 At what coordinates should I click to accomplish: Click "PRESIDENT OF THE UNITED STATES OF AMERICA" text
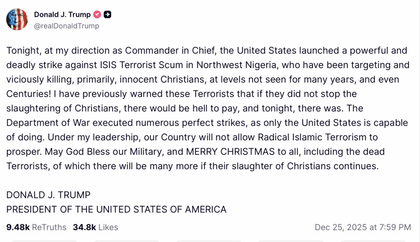[116, 209]
